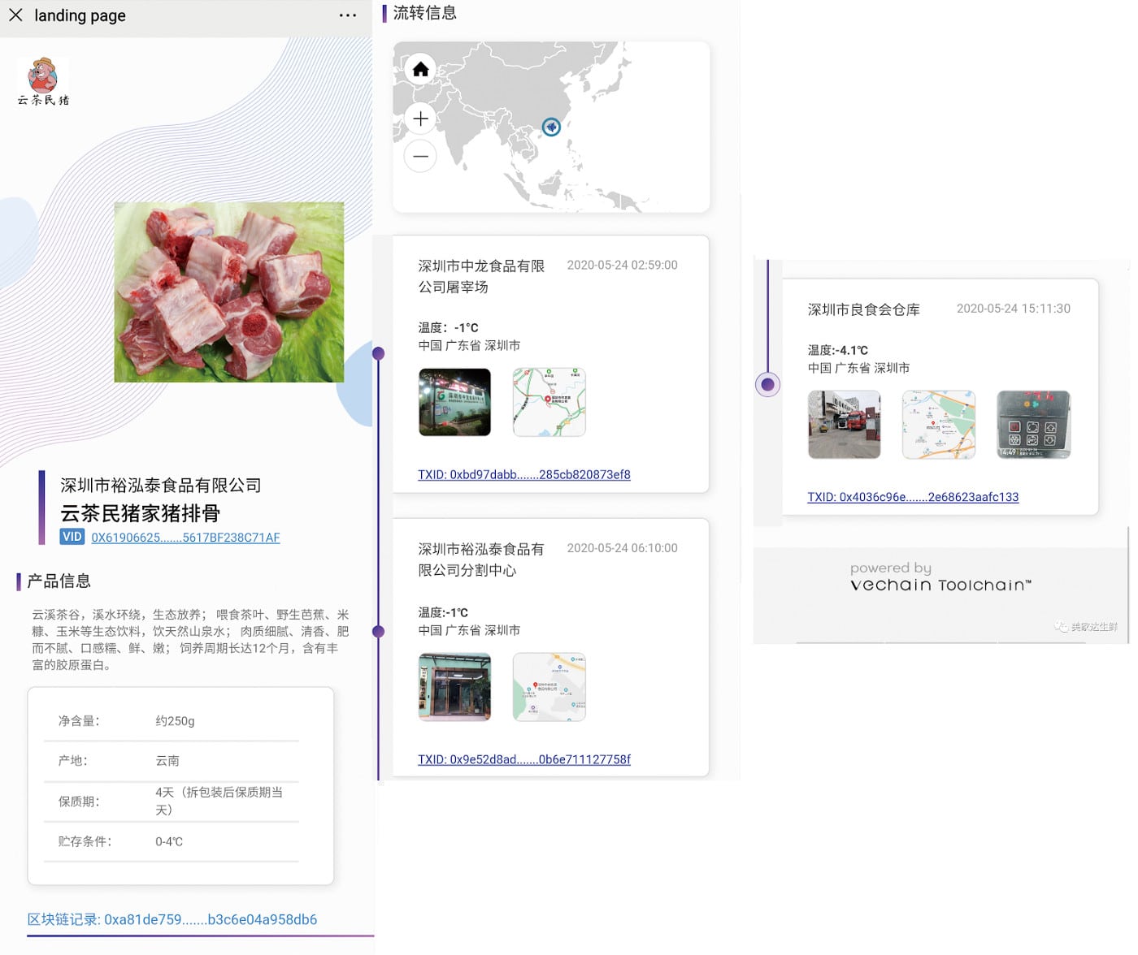
Task: Open TXID 0x9e52d8ad transaction link
Action: tap(524, 759)
